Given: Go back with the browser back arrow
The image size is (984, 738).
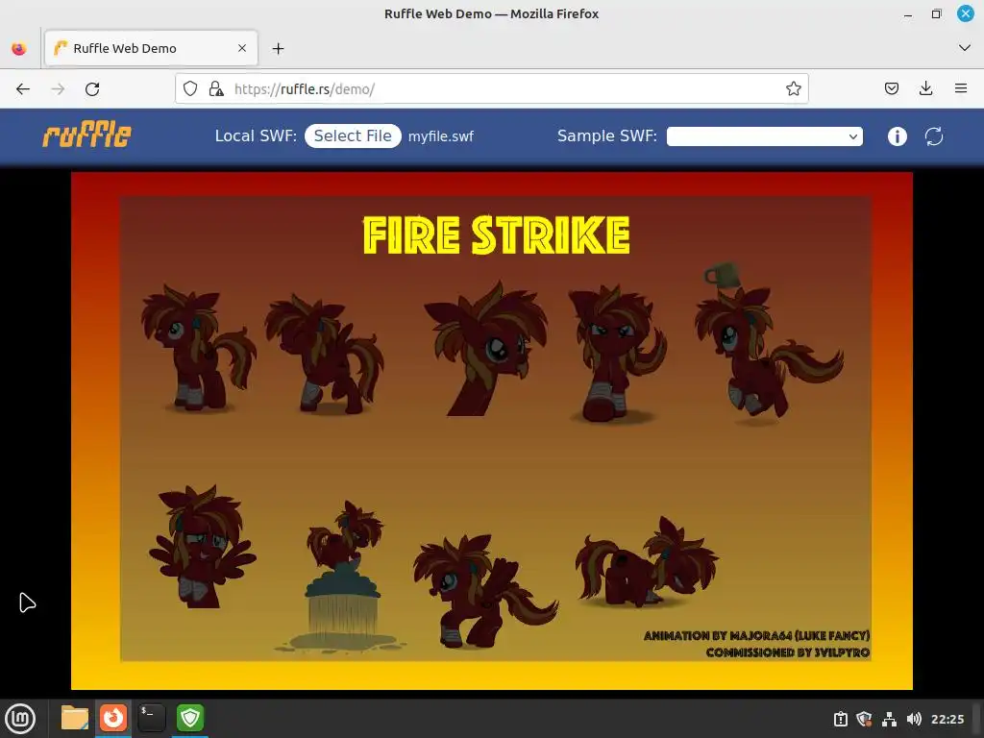Looking at the screenshot, I should [23, 89].
